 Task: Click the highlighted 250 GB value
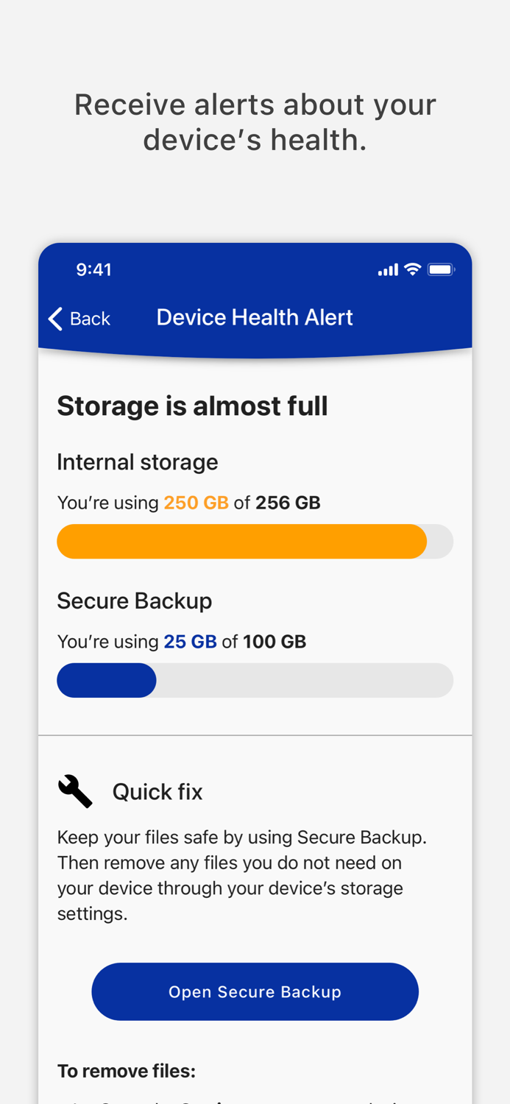coord(196,502)
